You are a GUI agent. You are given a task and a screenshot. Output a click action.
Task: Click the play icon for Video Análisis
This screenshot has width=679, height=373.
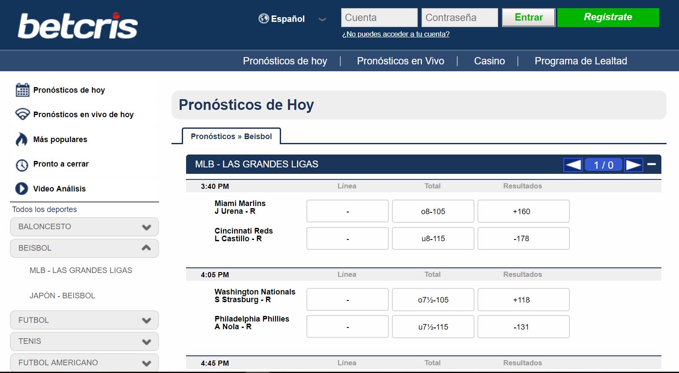(x=21, y=188)
